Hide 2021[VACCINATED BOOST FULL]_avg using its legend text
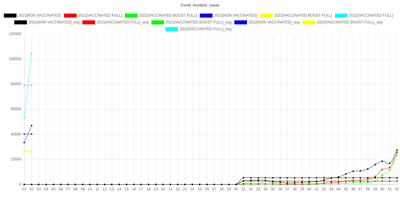Viewport: 400px width, 200px height. coord(198,22)
